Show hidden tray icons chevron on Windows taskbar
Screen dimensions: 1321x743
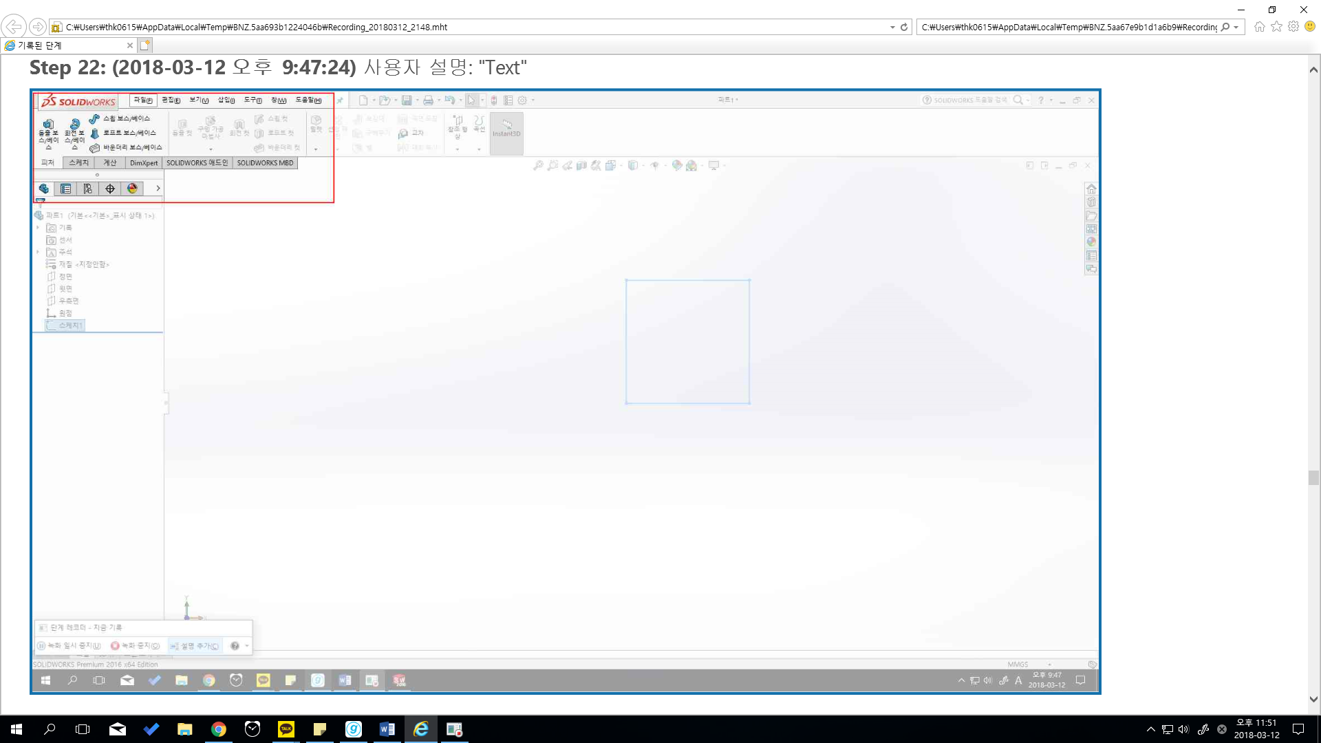point(1150,729)
